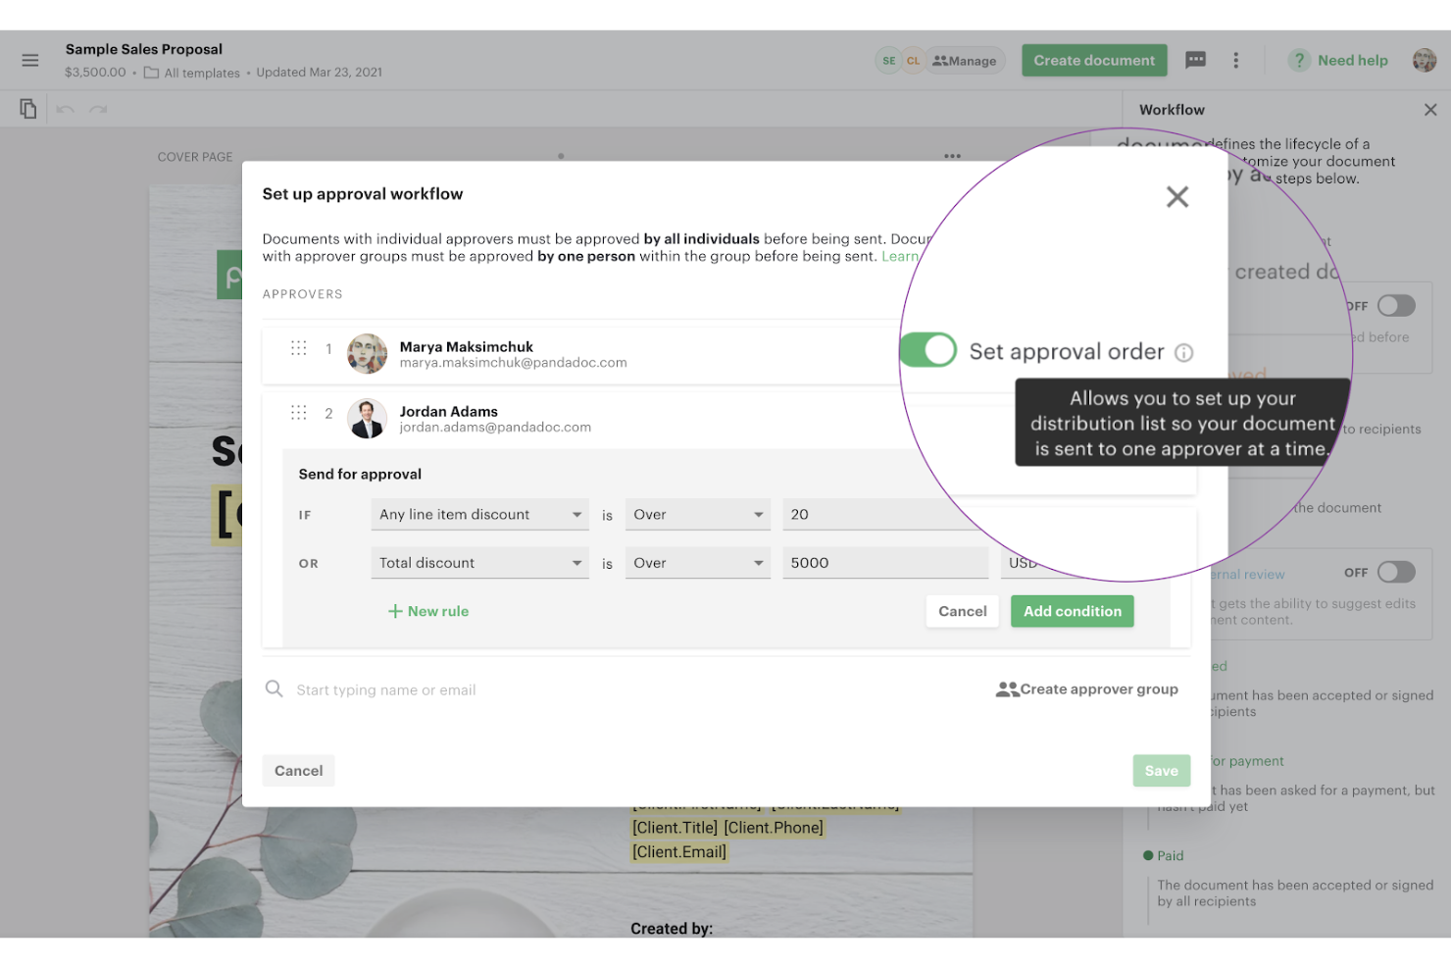Click the SE collaborator badge
The image size is (1451, 968).
(888, 61)
